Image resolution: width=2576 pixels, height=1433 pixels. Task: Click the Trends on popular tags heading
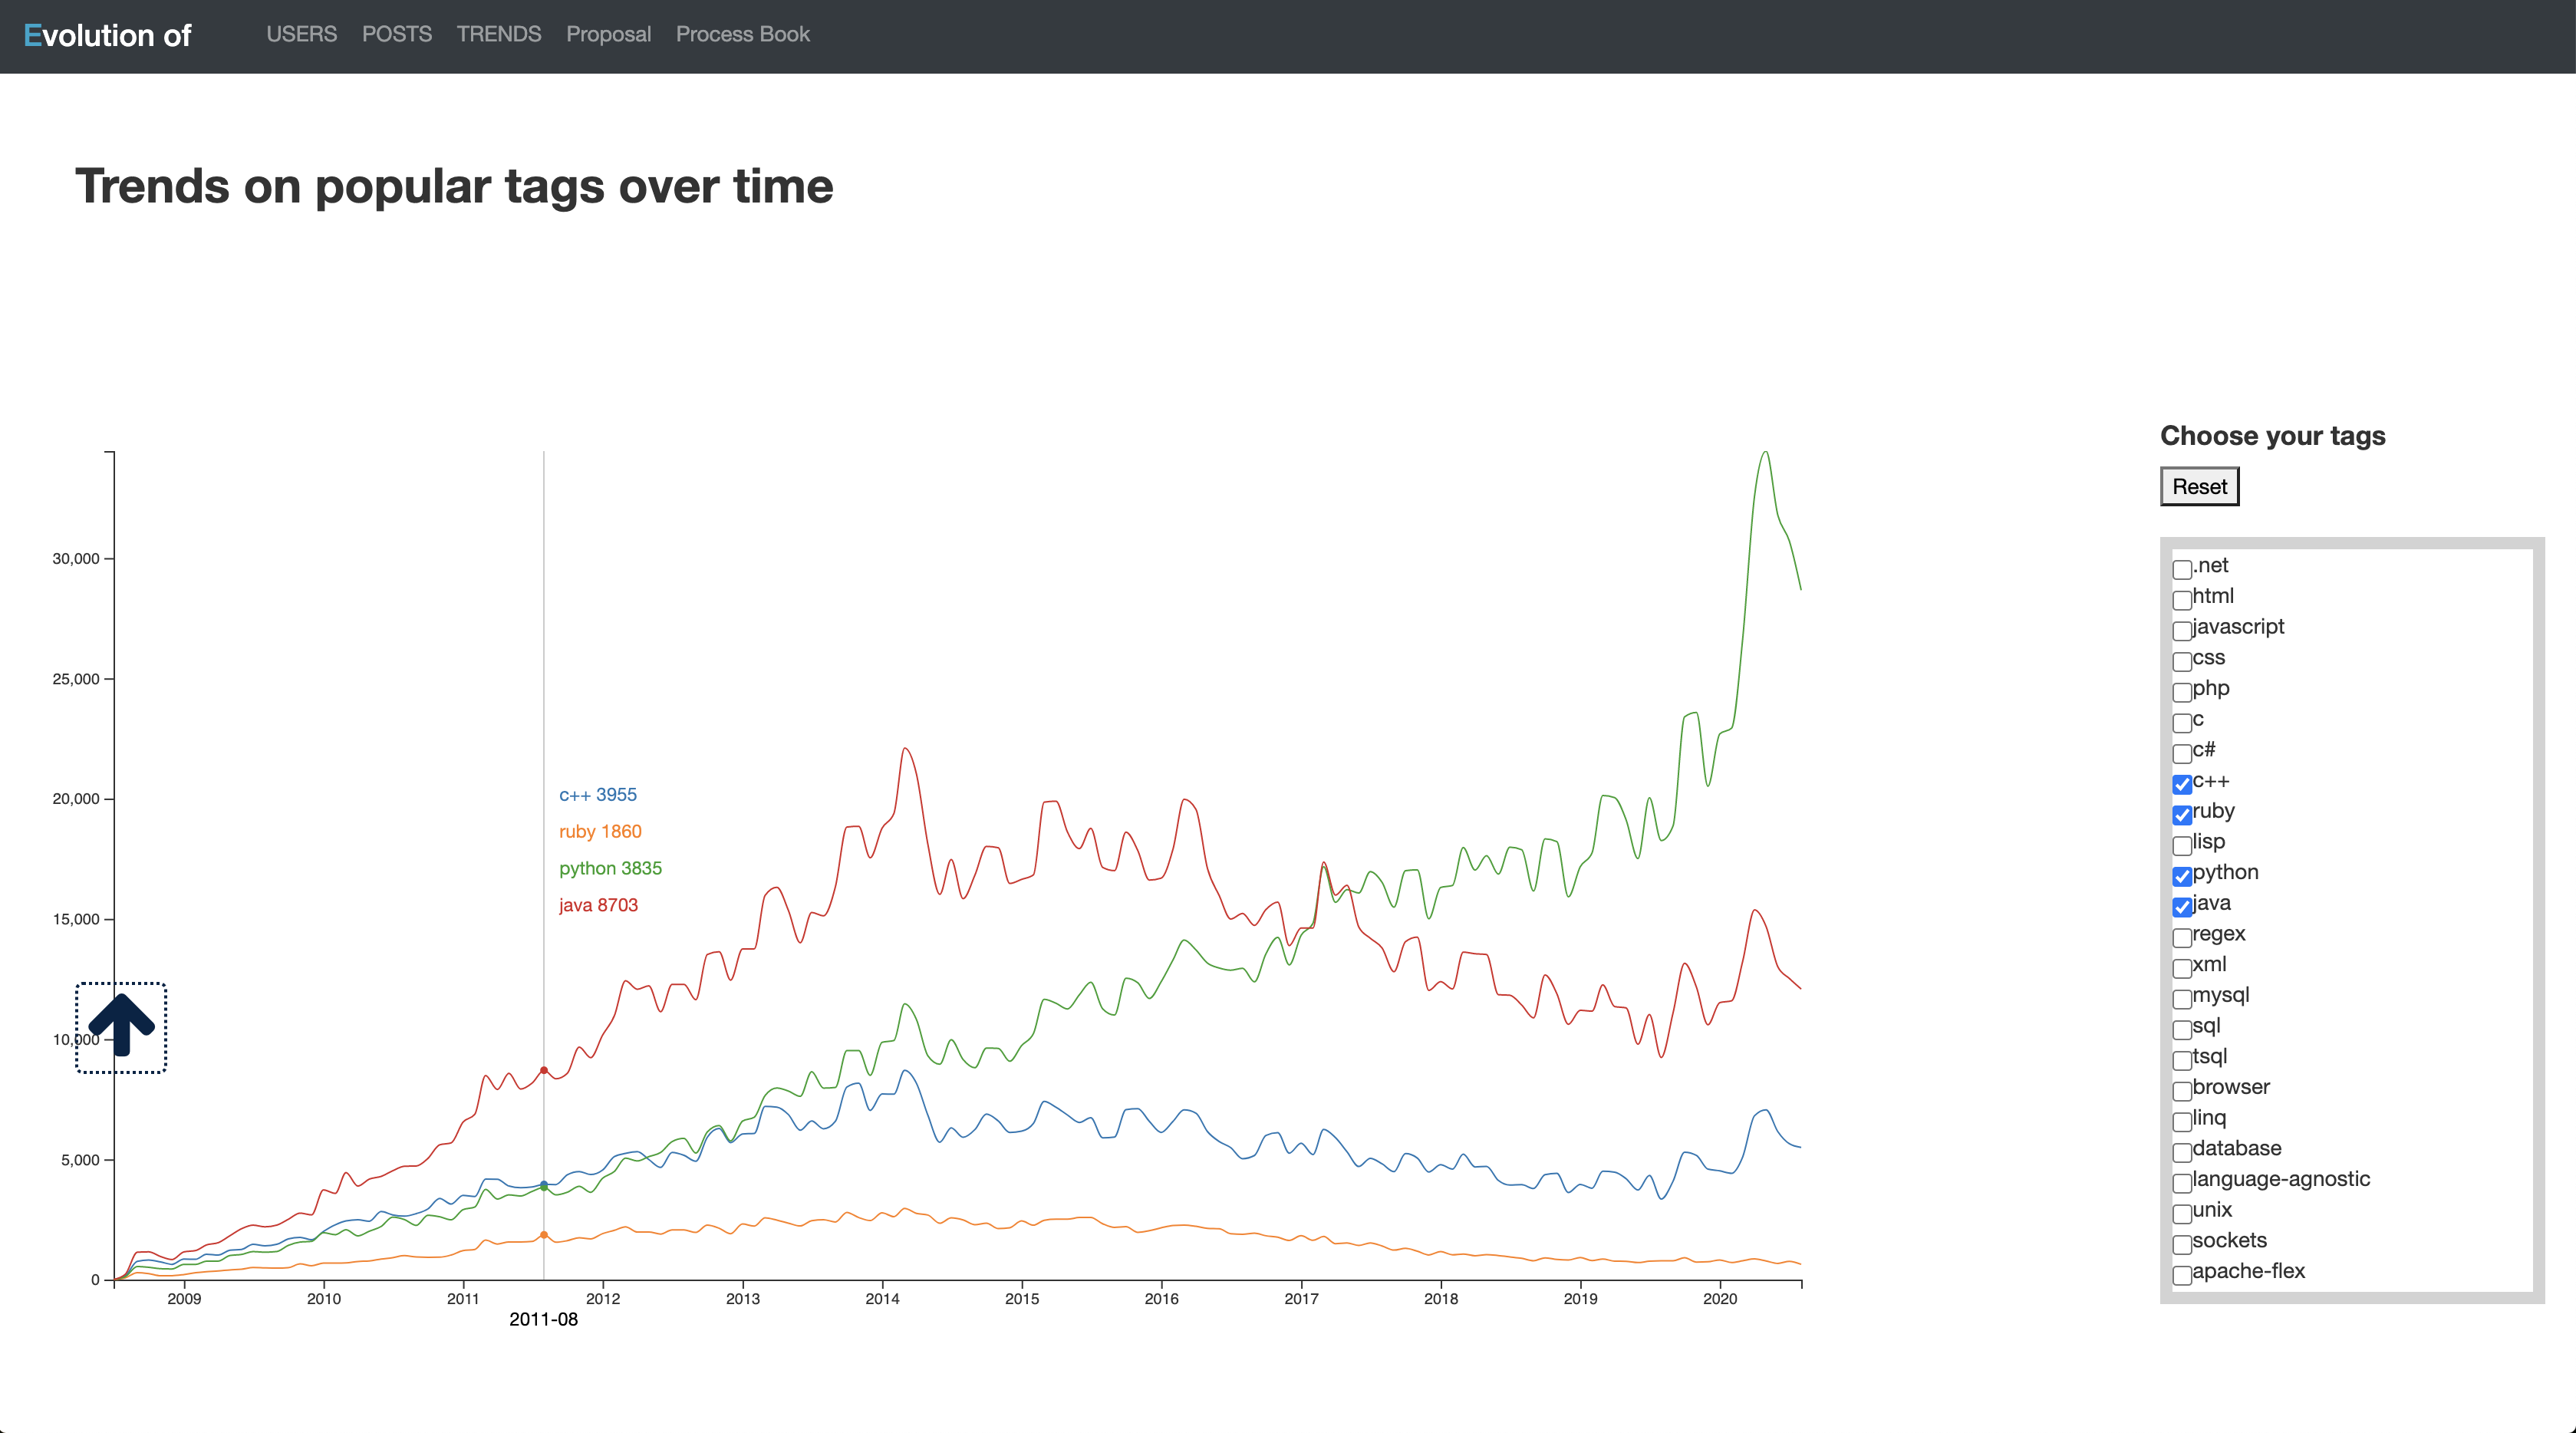click(454, 187)
